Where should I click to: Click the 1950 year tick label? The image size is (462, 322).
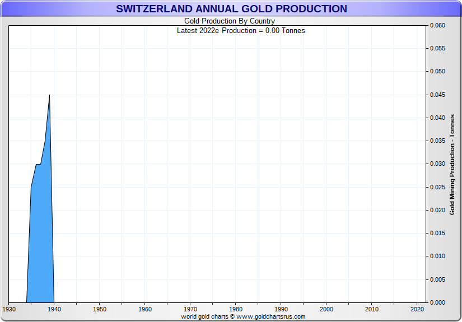tap(99, 309)
